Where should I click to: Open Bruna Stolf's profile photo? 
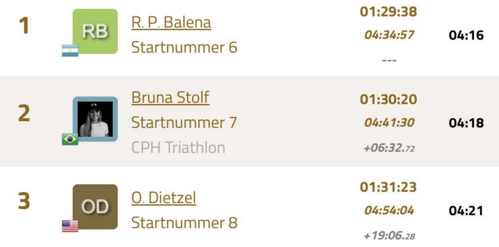click(x=95, y=119)
